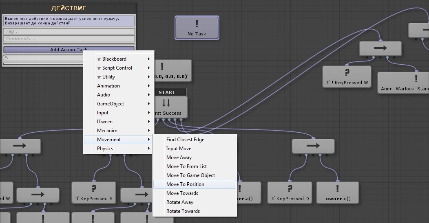Click the search magnifier icon in the task panel
The width and height of the screenshot is (429, 223).
pos(6,57)
